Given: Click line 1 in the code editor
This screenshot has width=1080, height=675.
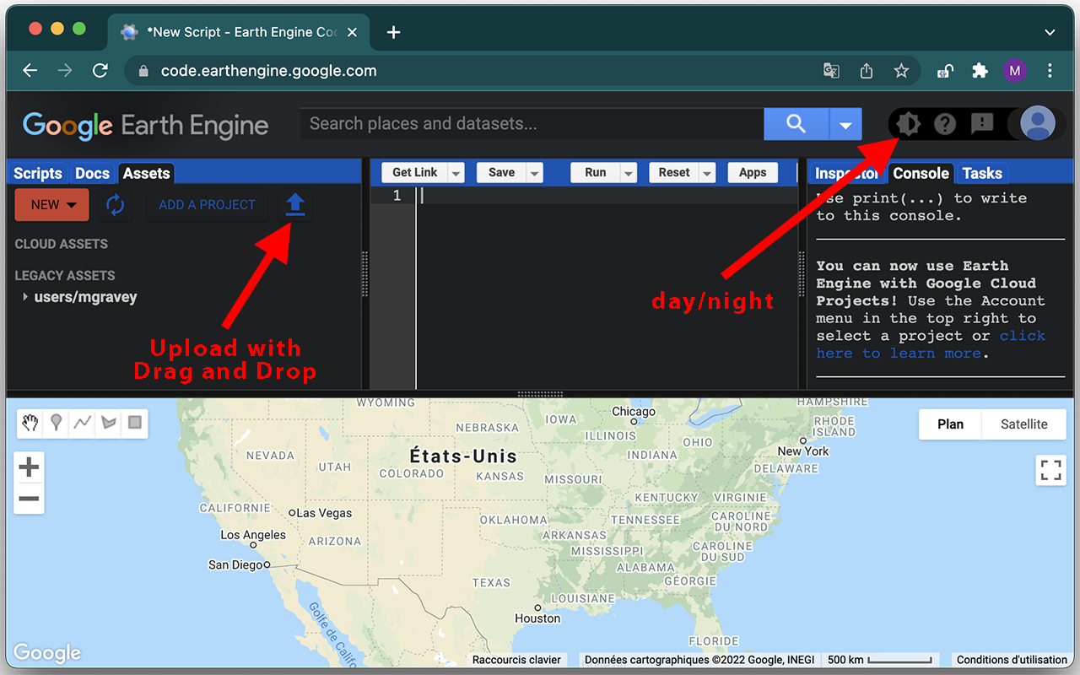Looking at the screenshot, I should tap(606, 196).
